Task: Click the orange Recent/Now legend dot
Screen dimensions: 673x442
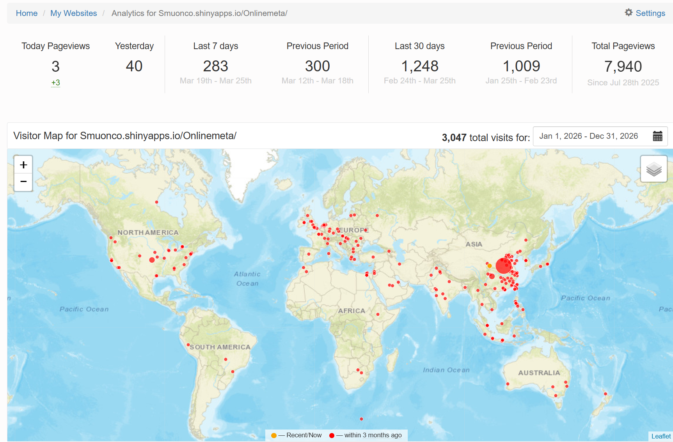Action: tap(274, 435)
